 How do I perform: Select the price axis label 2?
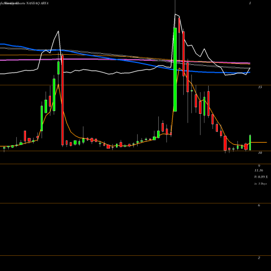259,258
